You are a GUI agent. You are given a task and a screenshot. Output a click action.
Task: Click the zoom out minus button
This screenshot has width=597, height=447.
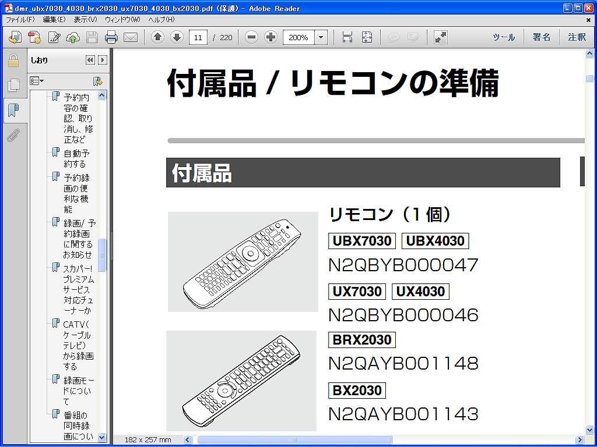coord(251,37)
